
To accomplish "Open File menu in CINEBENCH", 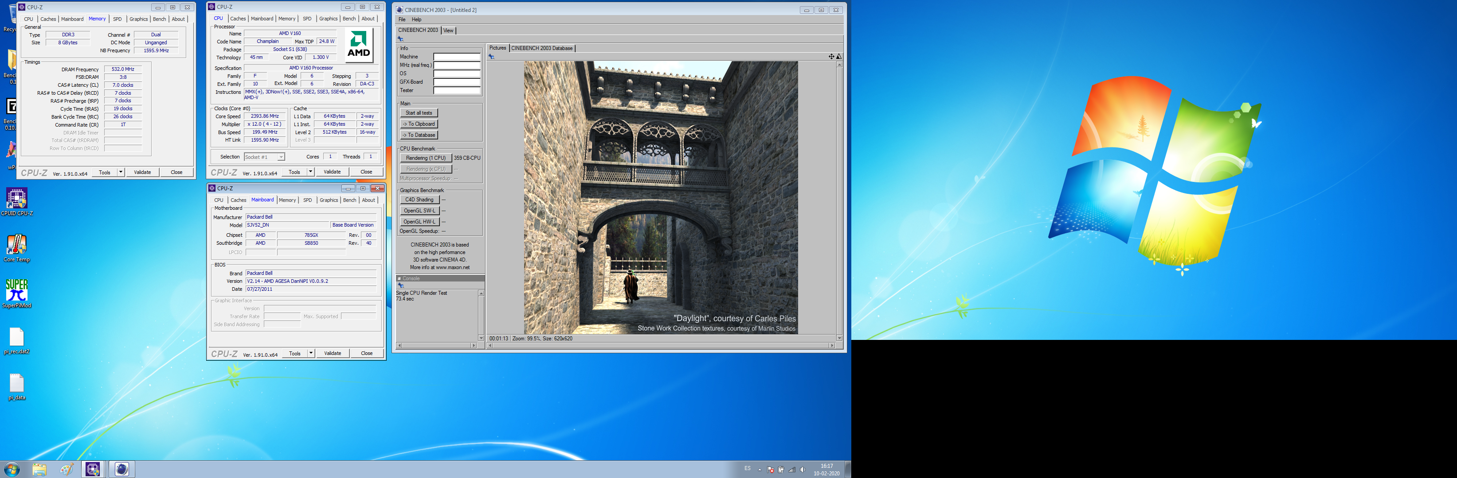I will (x=402, y=19).
